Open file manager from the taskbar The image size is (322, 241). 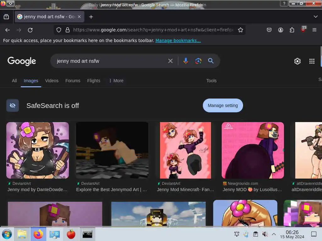pyautogui.click(x=22, y=234)
